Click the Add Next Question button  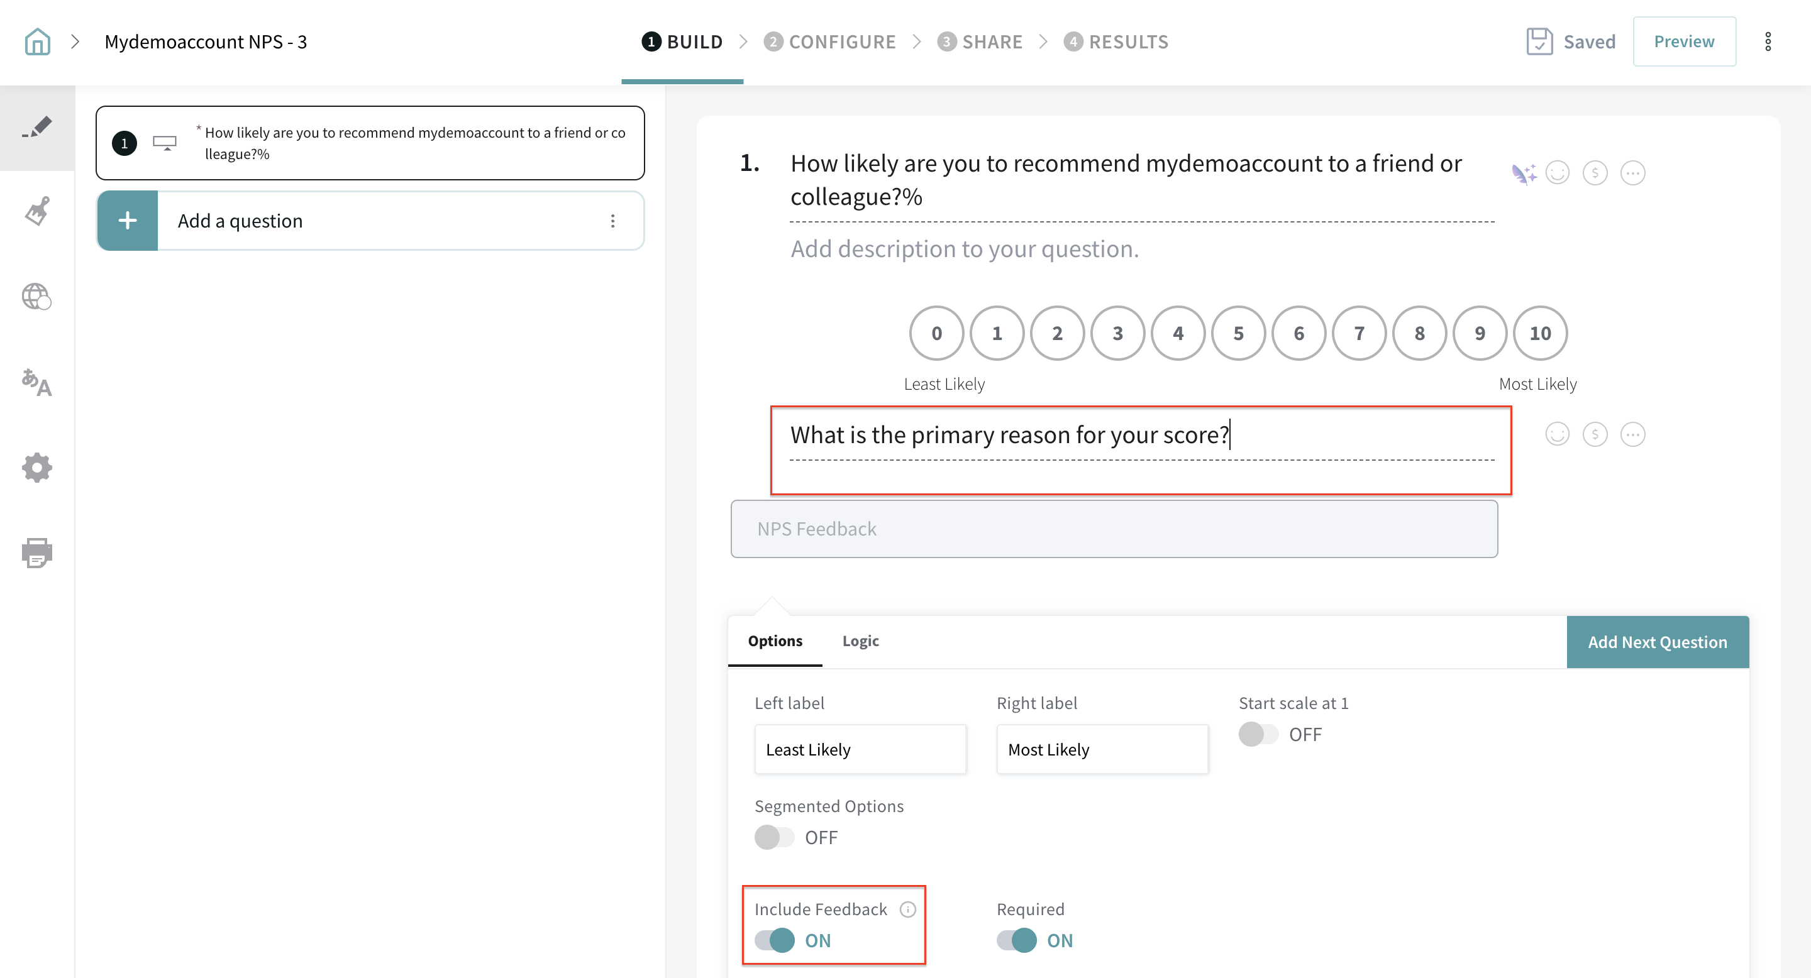[1657, 642]
